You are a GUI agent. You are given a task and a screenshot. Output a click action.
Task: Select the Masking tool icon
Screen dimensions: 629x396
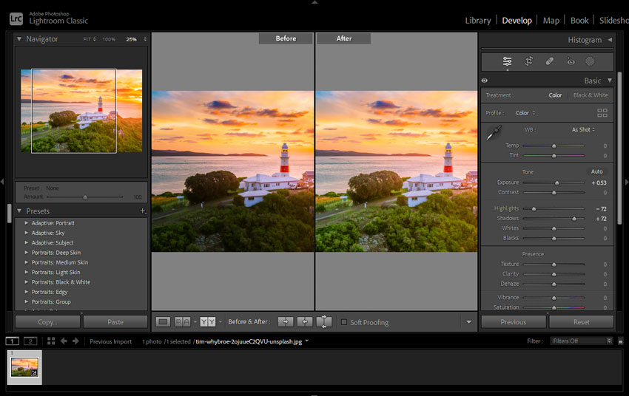tap(590, 61)
